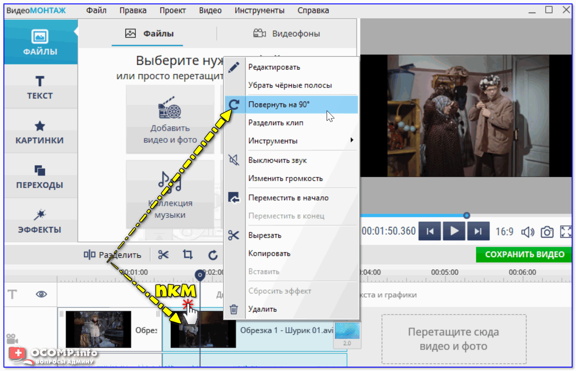Viewport: 576px width, 371px height.
Task: Mute the preview with the speaker icon
Action: coord(527,232)
